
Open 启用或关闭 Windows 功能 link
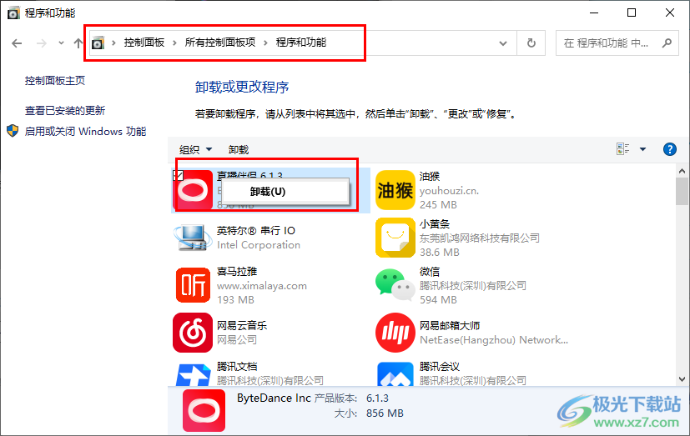(x=85, y=132)
